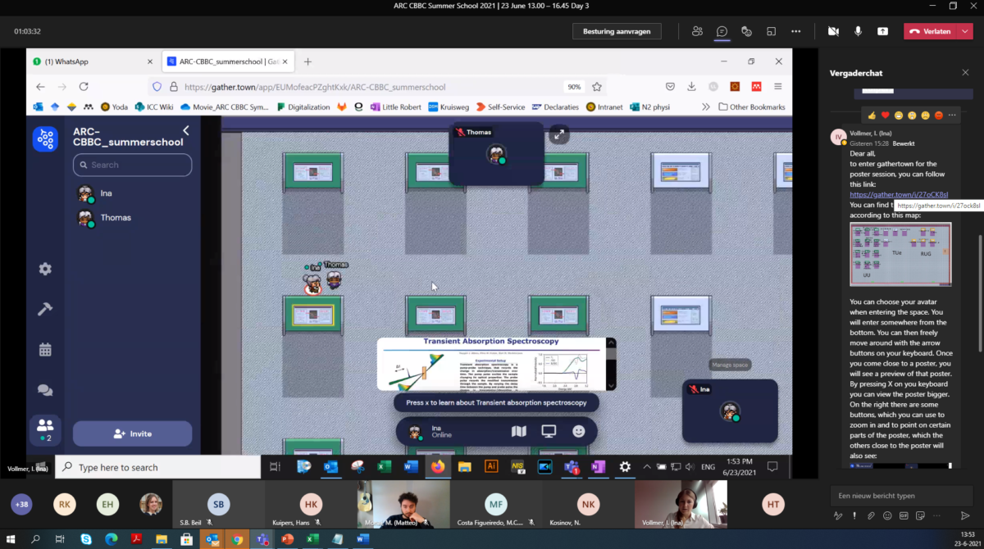Show the +38 more participants
The width and height of the screenshot is (984, 549).
pos(21,505)
